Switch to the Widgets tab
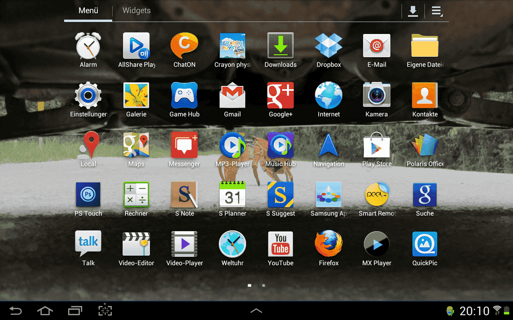513x320 pixels. pyautogui.click(x=136, y=11)
